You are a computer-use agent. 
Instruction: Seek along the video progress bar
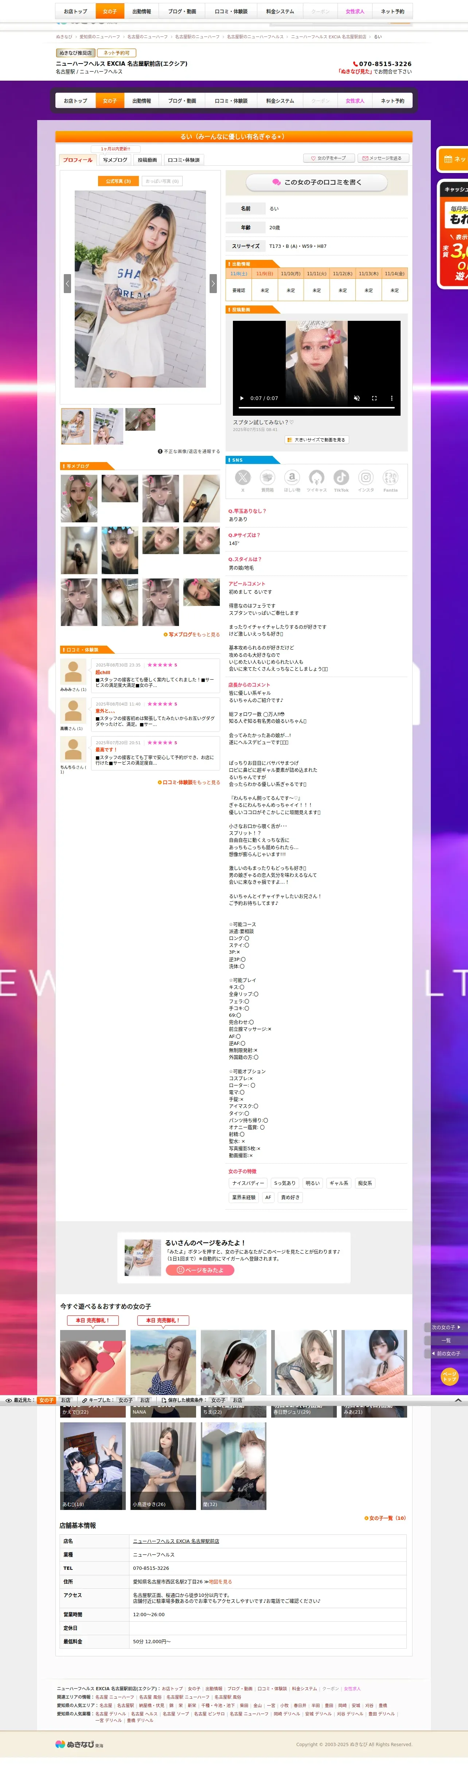click(317, 408)
